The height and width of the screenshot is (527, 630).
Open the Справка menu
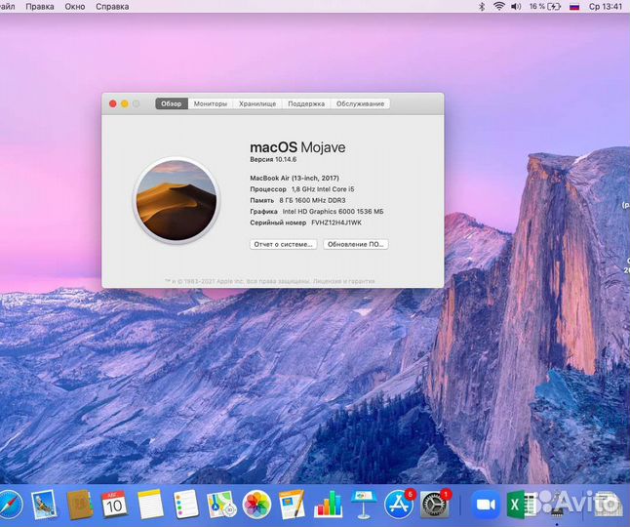click(112, 7)
